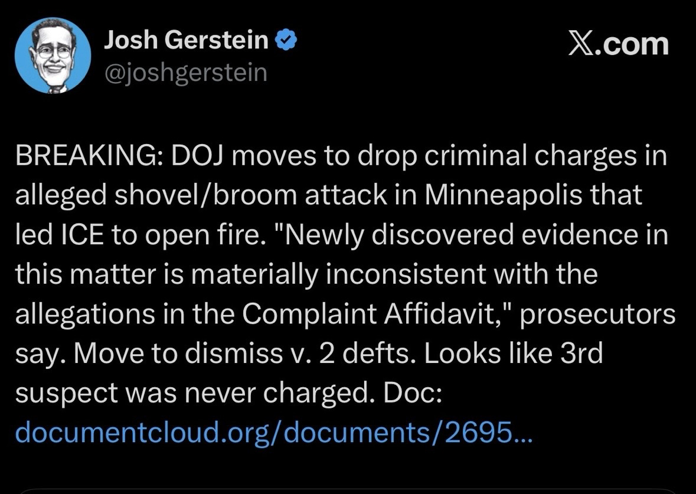The image size is (696, 494).
Task: Click the blue verified checkmark badge
Action: pyautogui.click(x=286, y=41)
